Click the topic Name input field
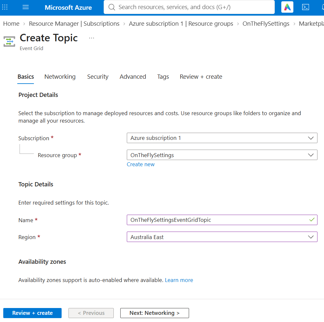This screenshot has height=322, width=324. (222, 220)
